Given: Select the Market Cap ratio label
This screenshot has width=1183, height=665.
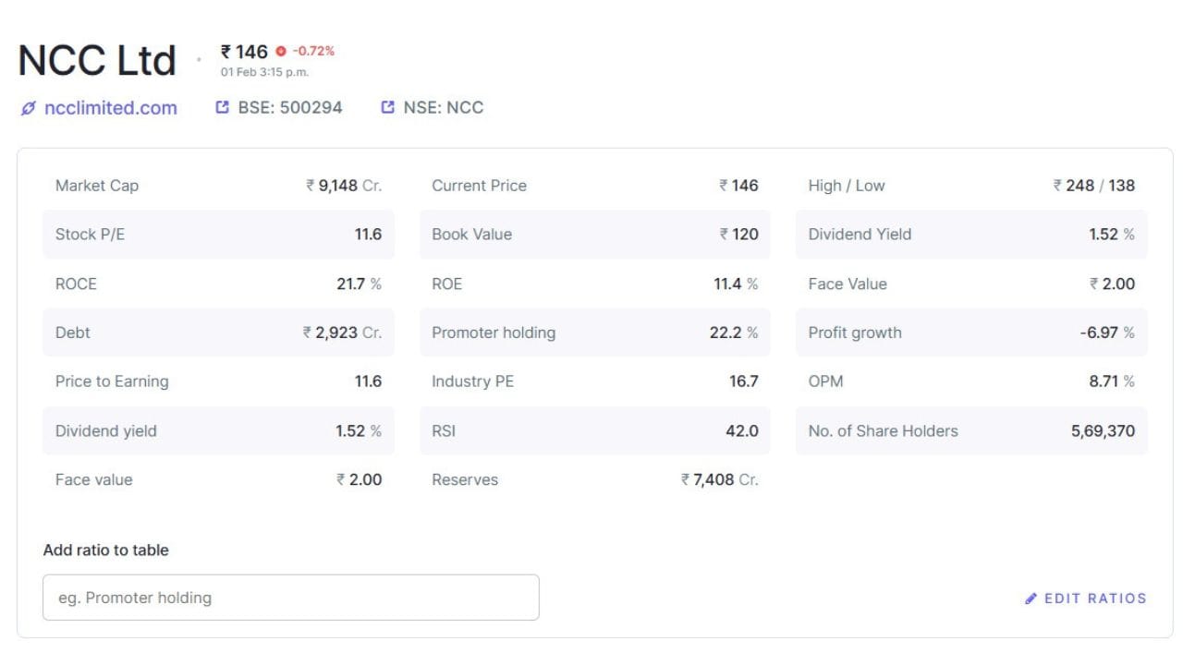Looking at the screenshot, I should coord(97,186).
